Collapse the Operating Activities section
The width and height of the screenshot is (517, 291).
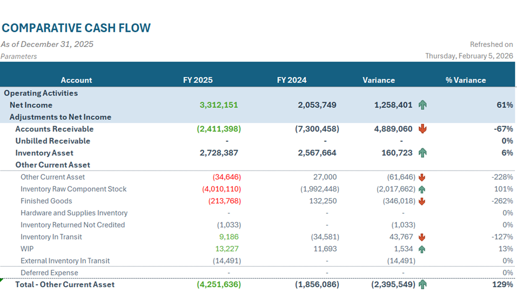[x=41, y=93]
